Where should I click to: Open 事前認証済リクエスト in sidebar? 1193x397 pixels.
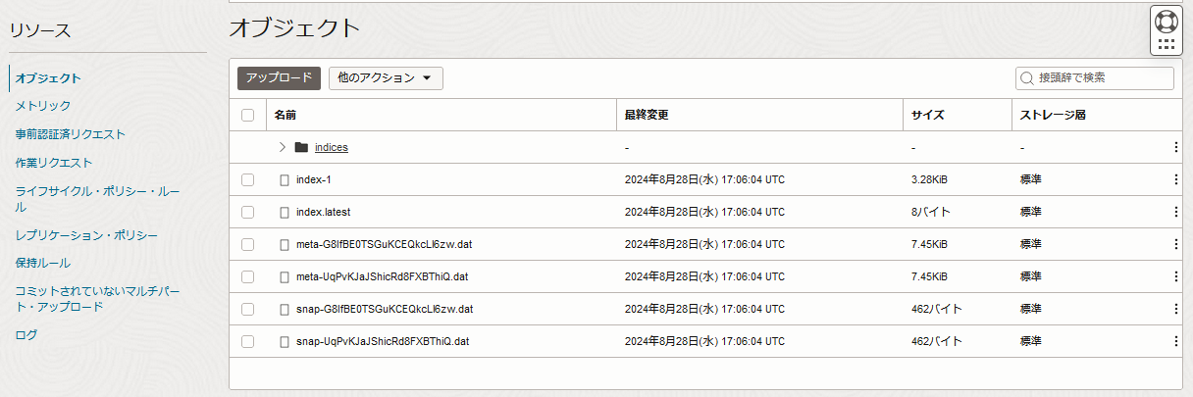click(70, 134)
